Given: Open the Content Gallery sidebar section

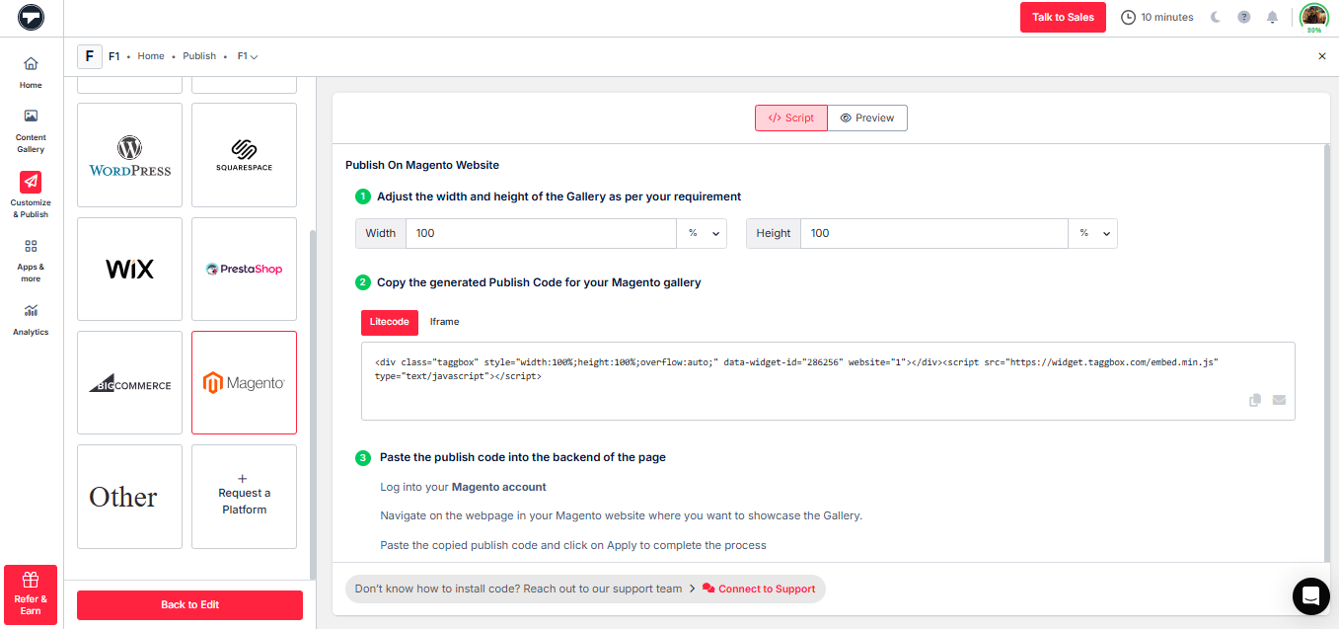Looking at the screenshot, I should click(31, 131).
